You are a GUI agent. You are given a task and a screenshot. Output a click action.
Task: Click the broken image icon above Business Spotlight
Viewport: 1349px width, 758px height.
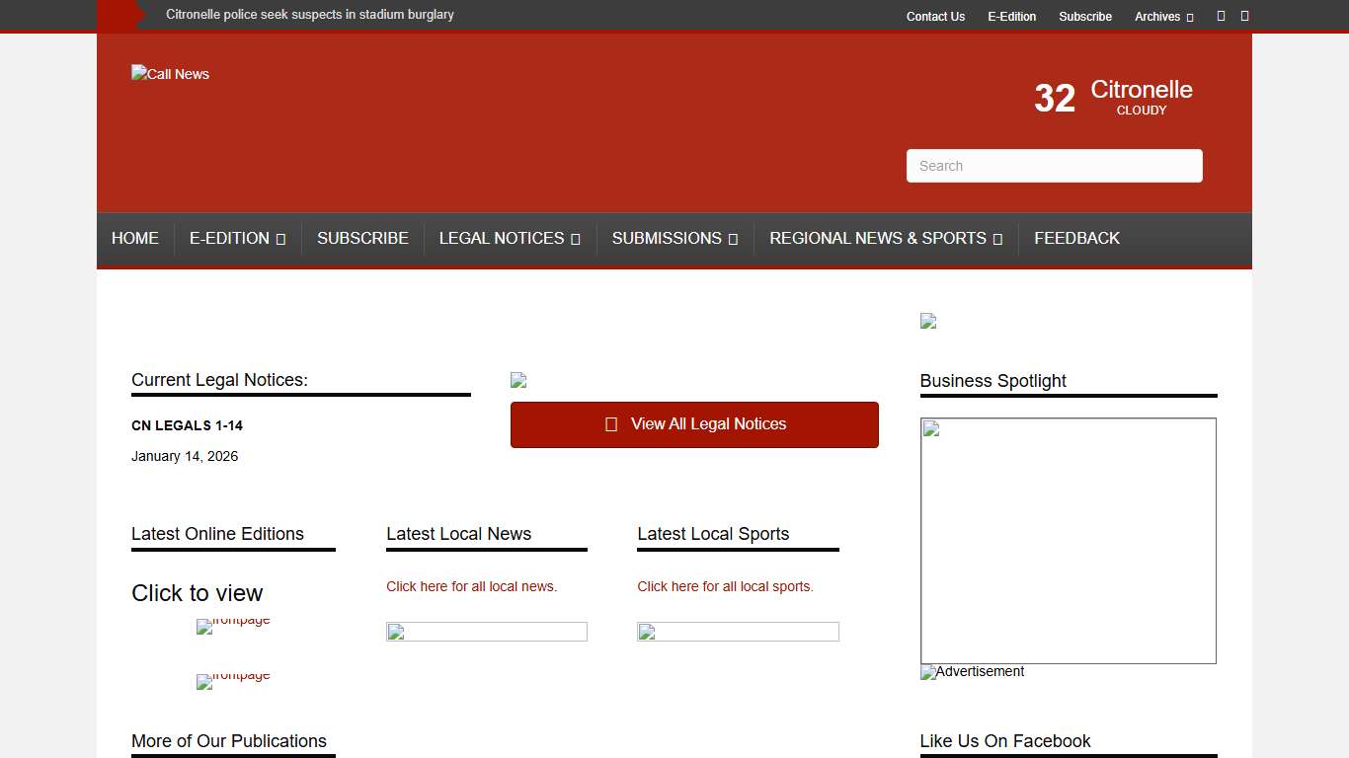point(927,321)
